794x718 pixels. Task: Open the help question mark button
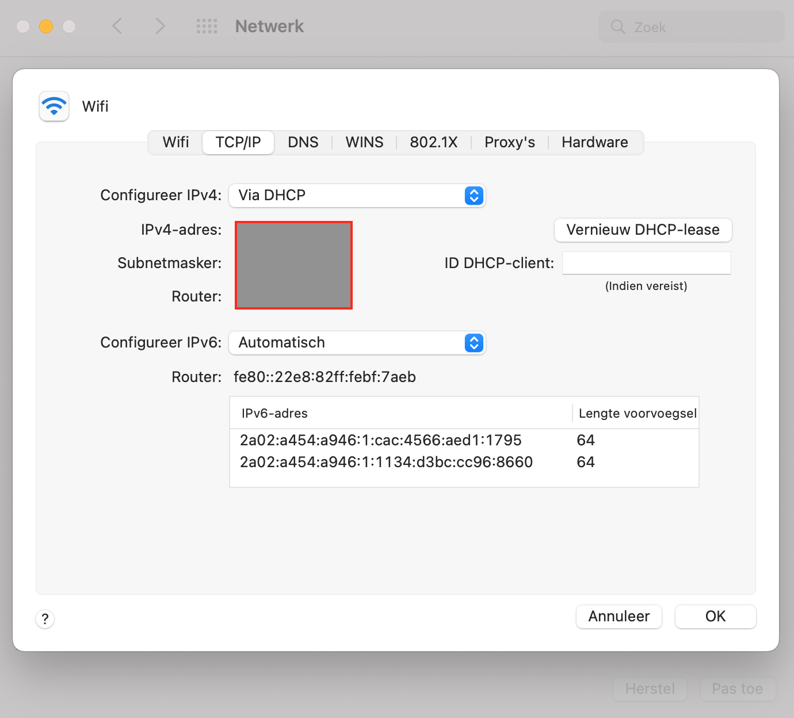click(x=45, y=619)
